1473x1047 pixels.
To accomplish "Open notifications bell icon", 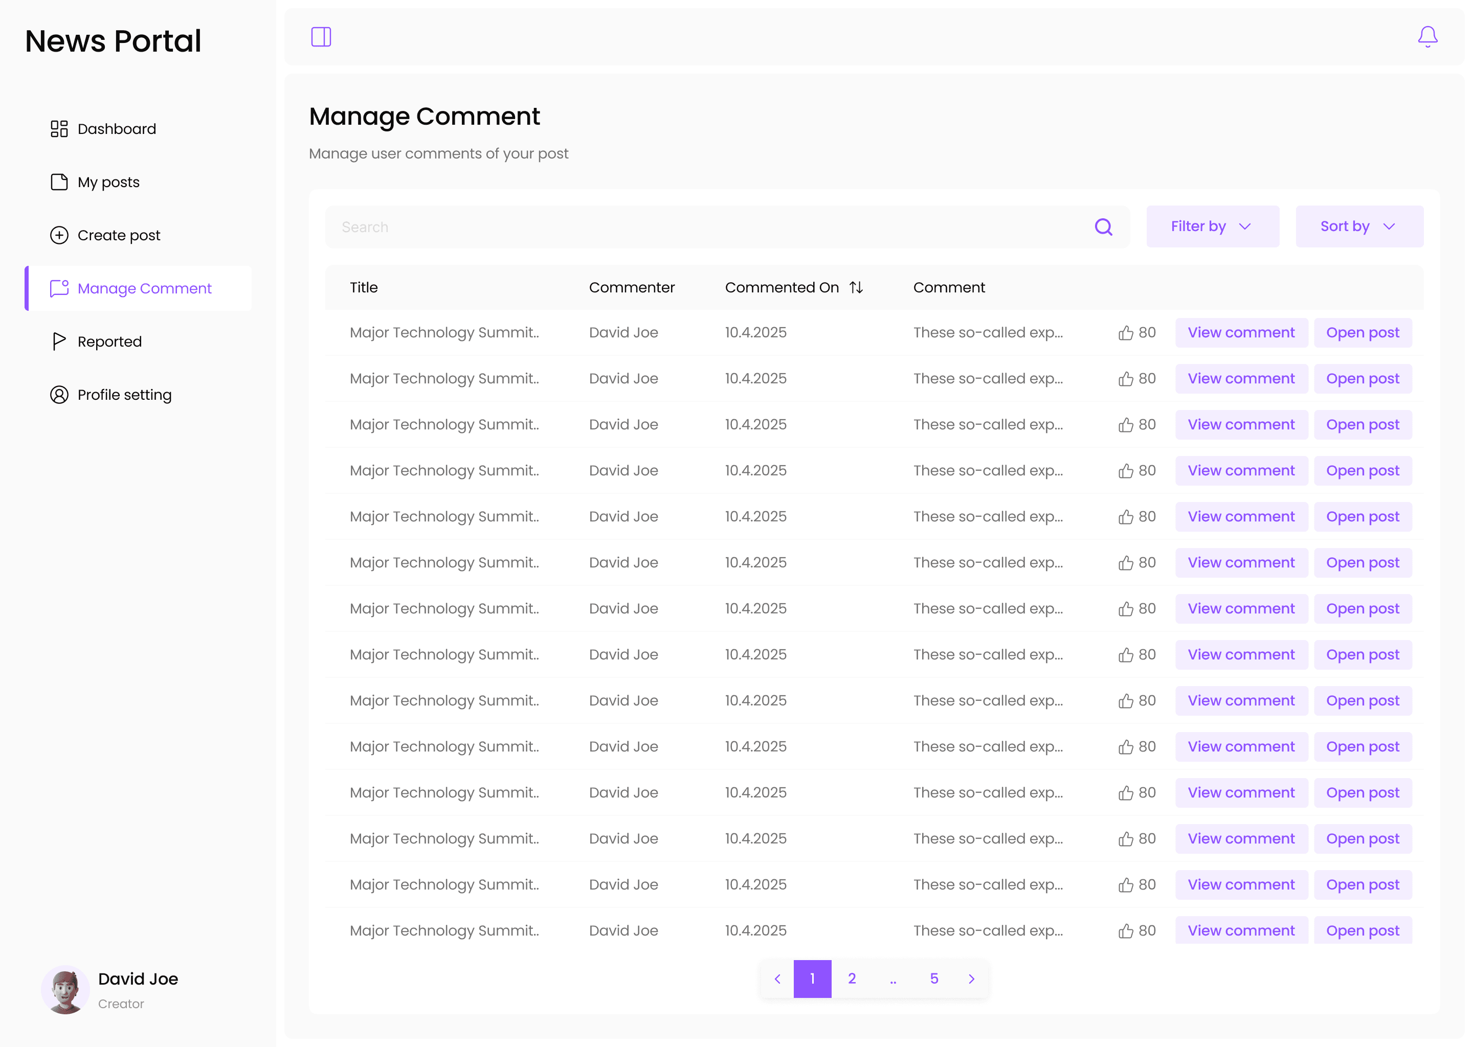I will click(1427, 37).
